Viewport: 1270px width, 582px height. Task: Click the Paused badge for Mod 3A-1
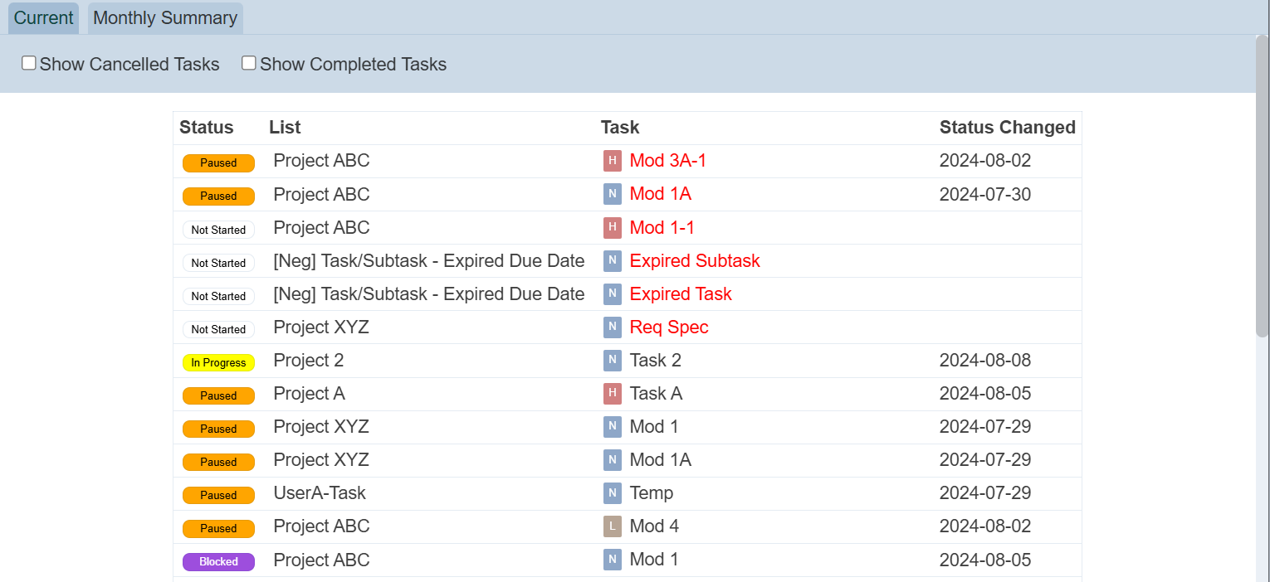(x=218, y=162)
